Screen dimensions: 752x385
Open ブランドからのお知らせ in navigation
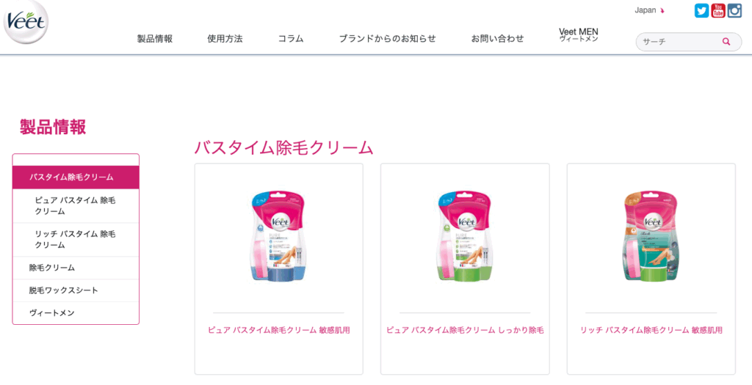[x=388, y=39]
